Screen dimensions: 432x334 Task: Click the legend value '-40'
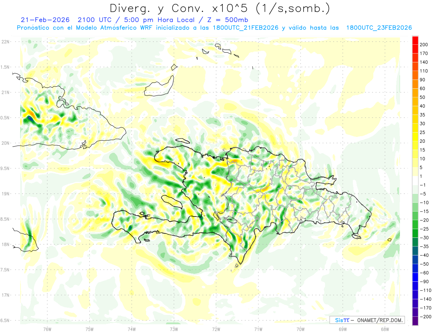tap(425, 255)
